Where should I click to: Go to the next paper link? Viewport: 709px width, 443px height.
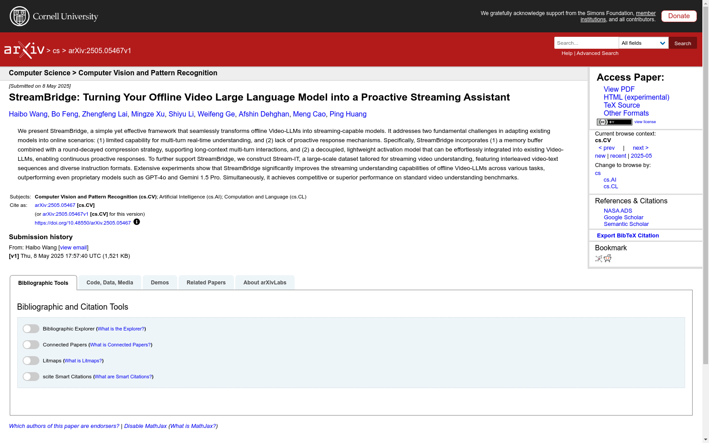tap(641, 148)
